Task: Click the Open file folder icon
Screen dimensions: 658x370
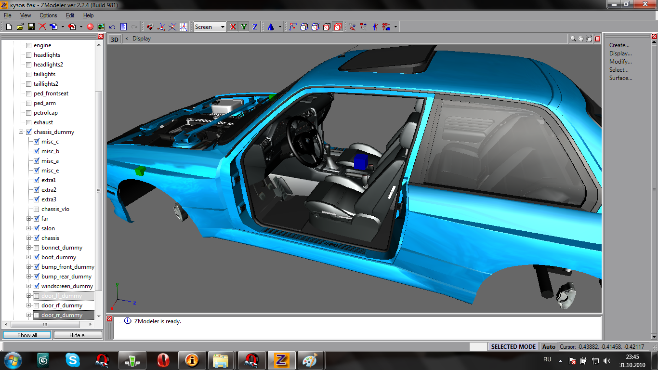Action: pyautogui.click(x=20, y=27)
